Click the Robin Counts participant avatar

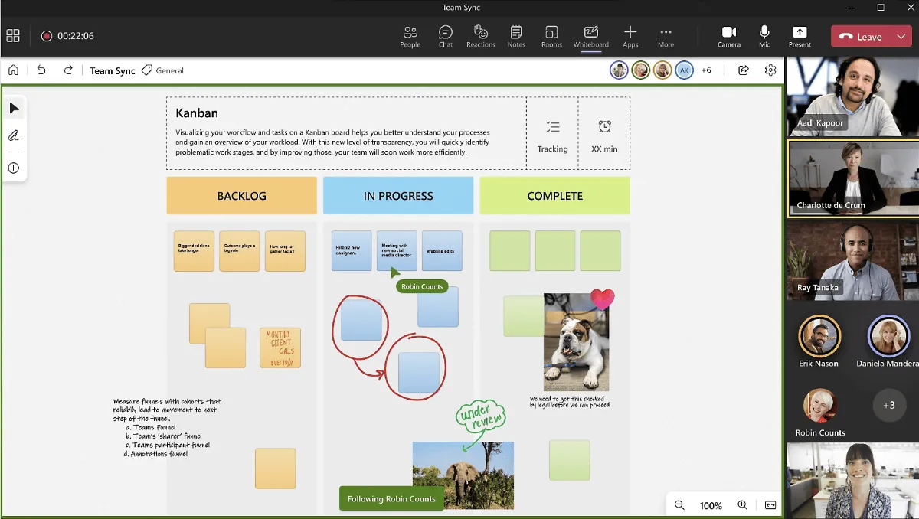[x=819, y=405]
